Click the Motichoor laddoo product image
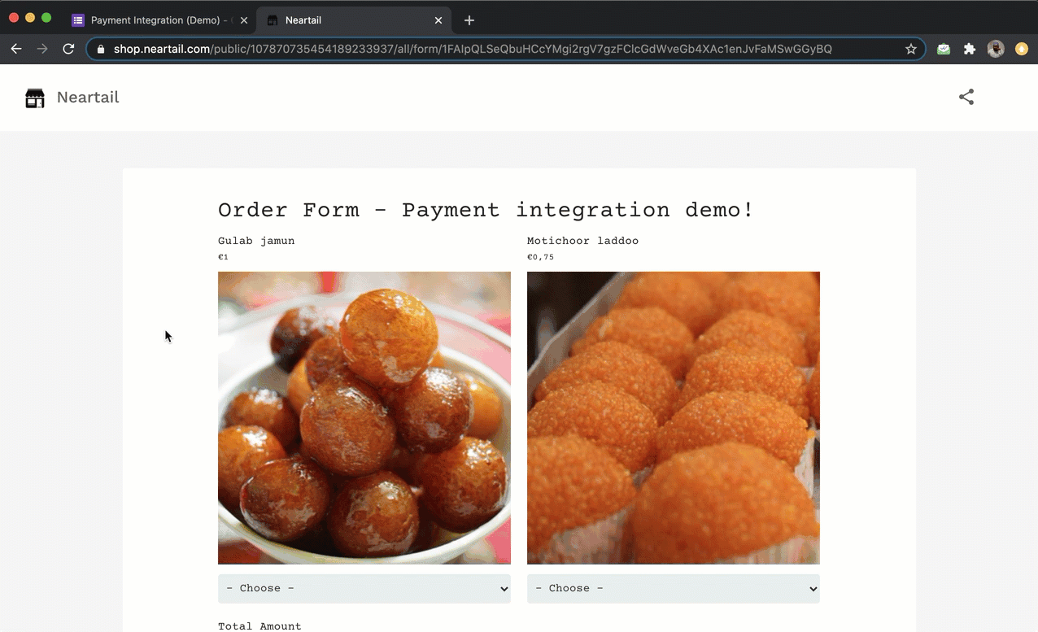Screen dimensions: 1038x632 (673, 417)
